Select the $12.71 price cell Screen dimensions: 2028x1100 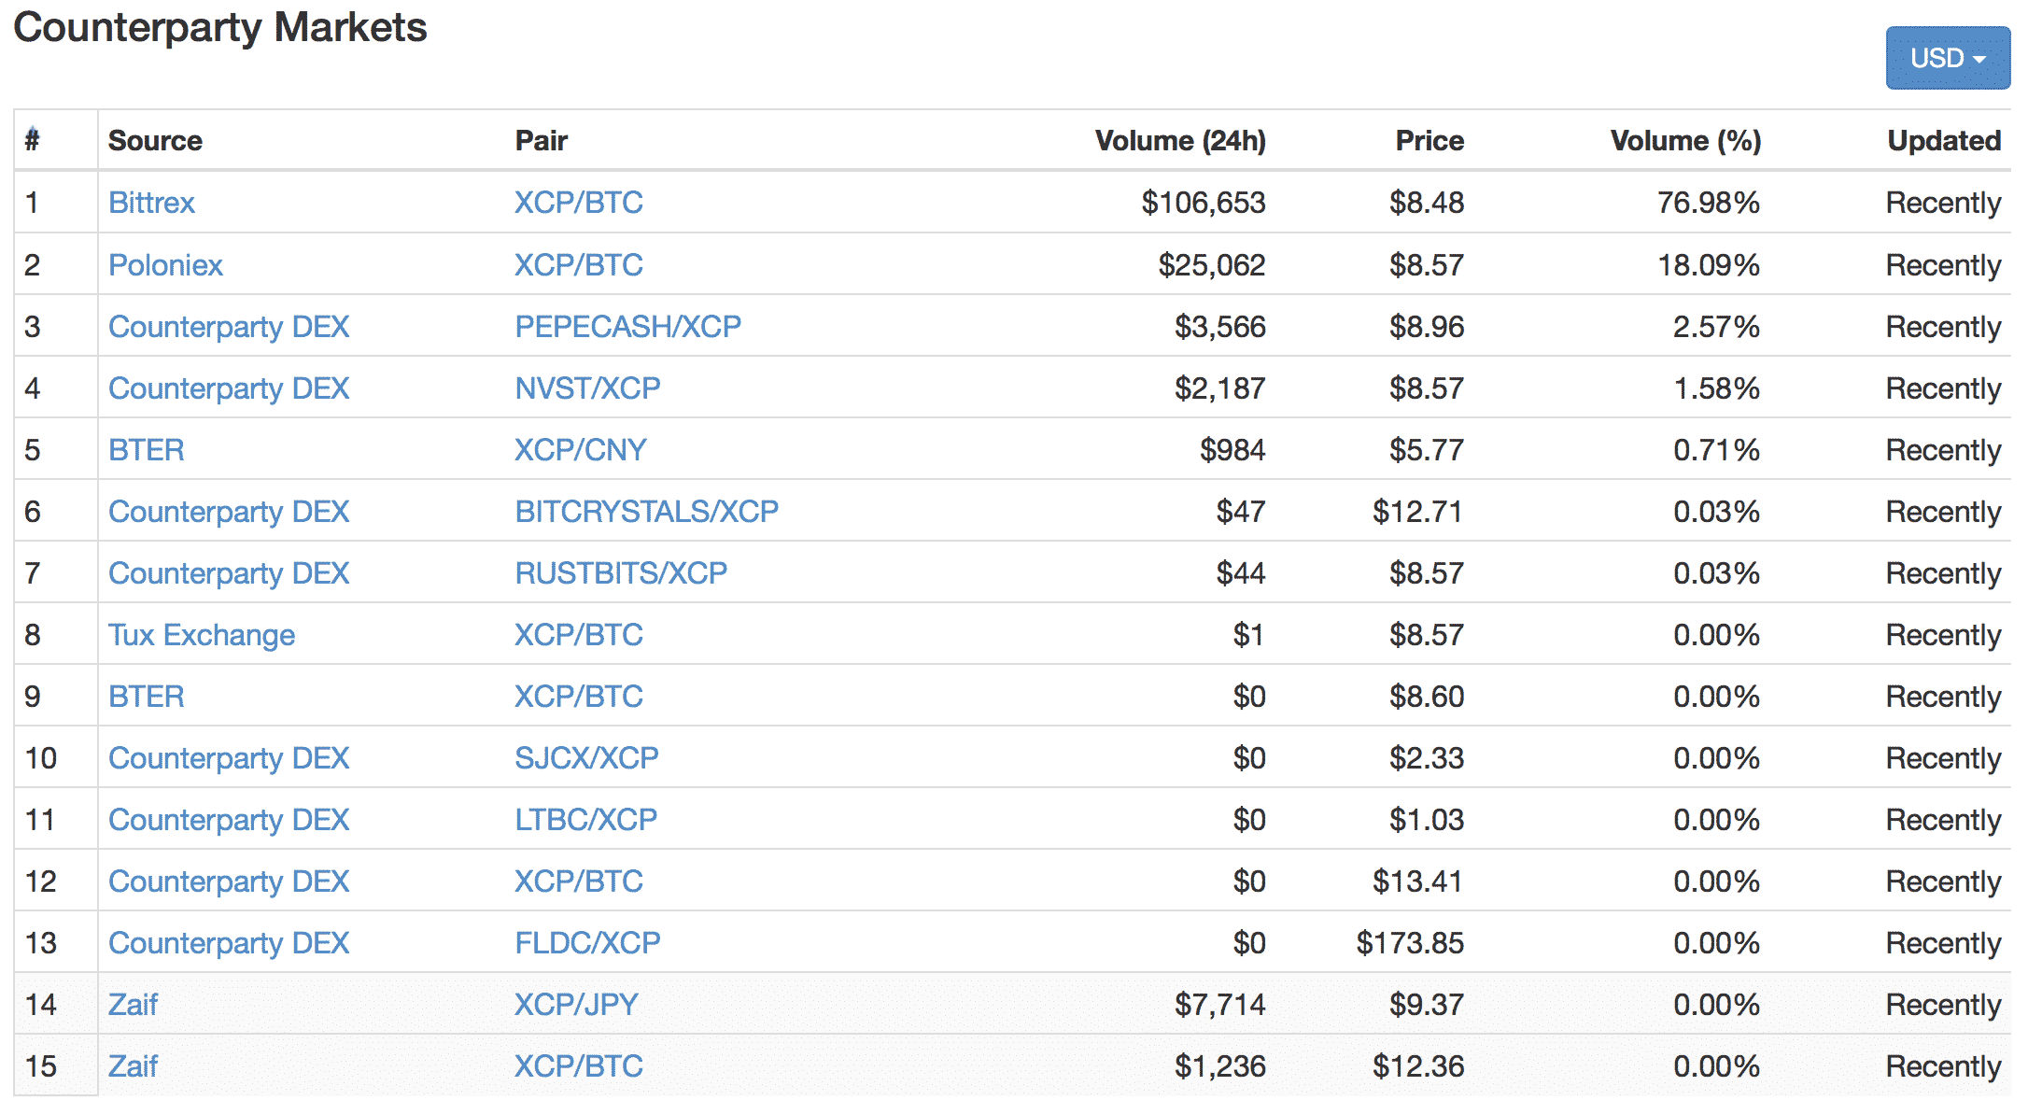(x=1417, y=512)
